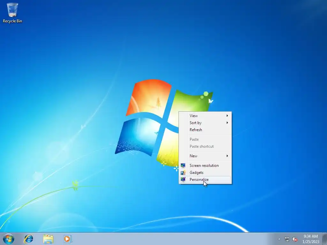The width and height of the screenshot is (327, 245).
Task: Expand the New submenu arrow
Action: click(x=227, y=156)
